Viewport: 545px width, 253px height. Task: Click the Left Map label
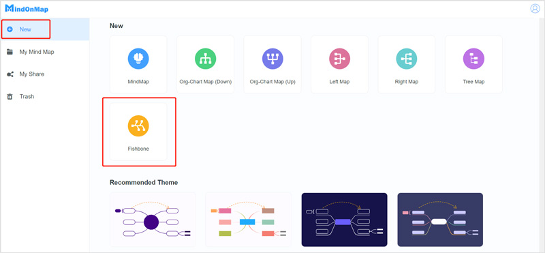pyautogui.click(x=339, y=82)
